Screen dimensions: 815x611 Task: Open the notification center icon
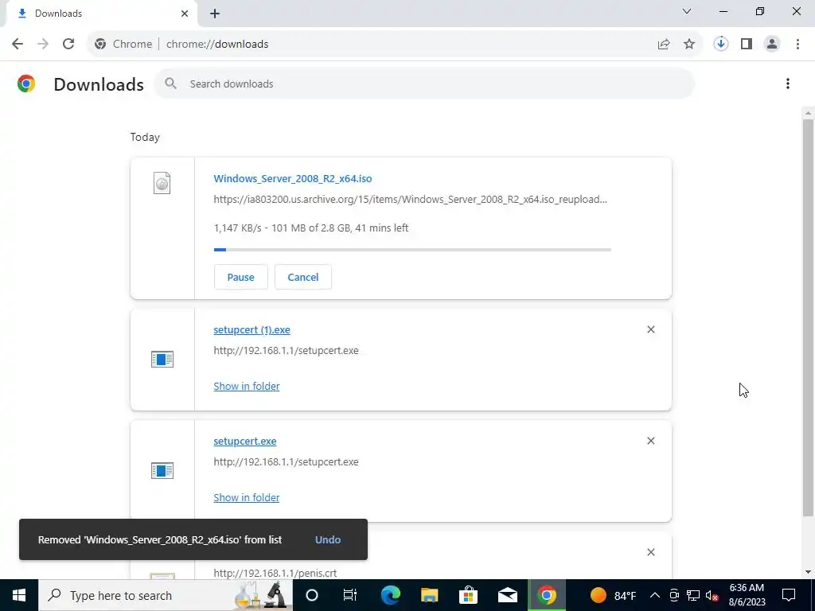pos(789,595)
